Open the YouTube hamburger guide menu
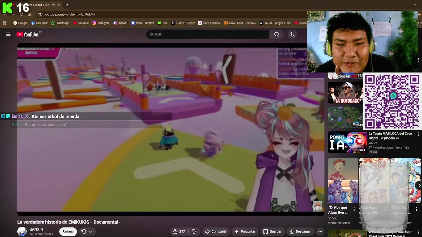 (8, 34)
